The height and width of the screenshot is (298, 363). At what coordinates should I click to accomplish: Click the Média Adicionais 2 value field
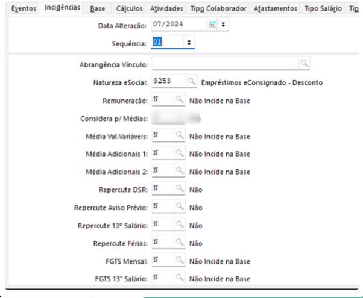point(163,170)
